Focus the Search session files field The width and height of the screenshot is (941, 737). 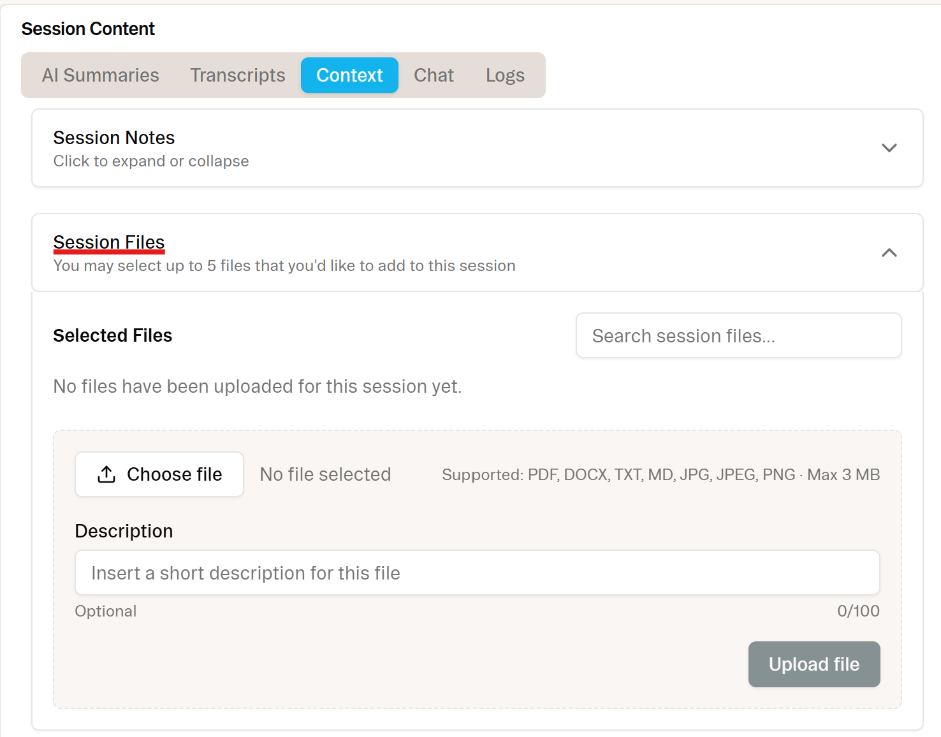coord(738,335)
